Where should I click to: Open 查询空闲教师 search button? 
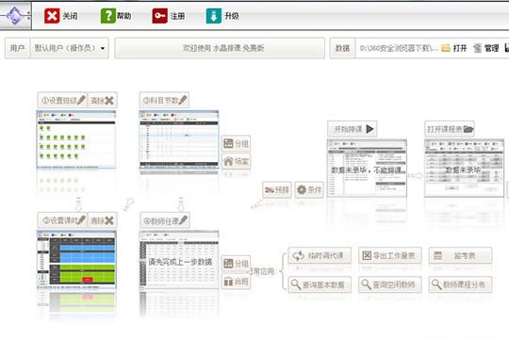coord(390,284)
